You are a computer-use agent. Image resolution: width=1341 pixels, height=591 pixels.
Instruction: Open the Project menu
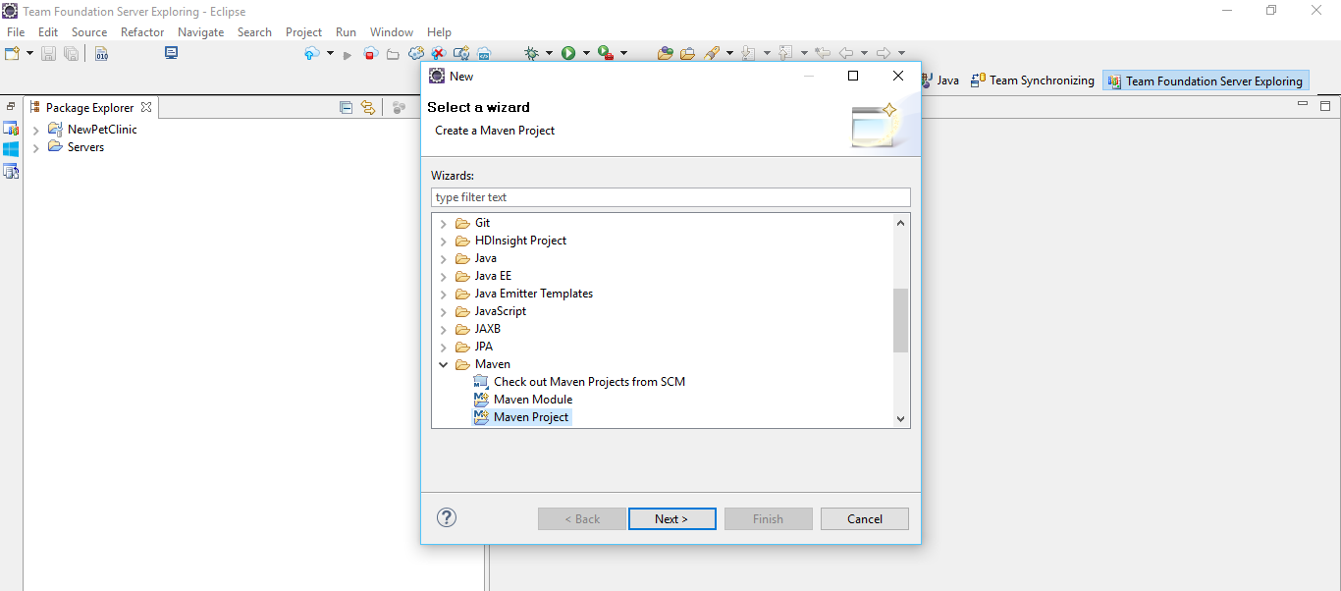303,31
